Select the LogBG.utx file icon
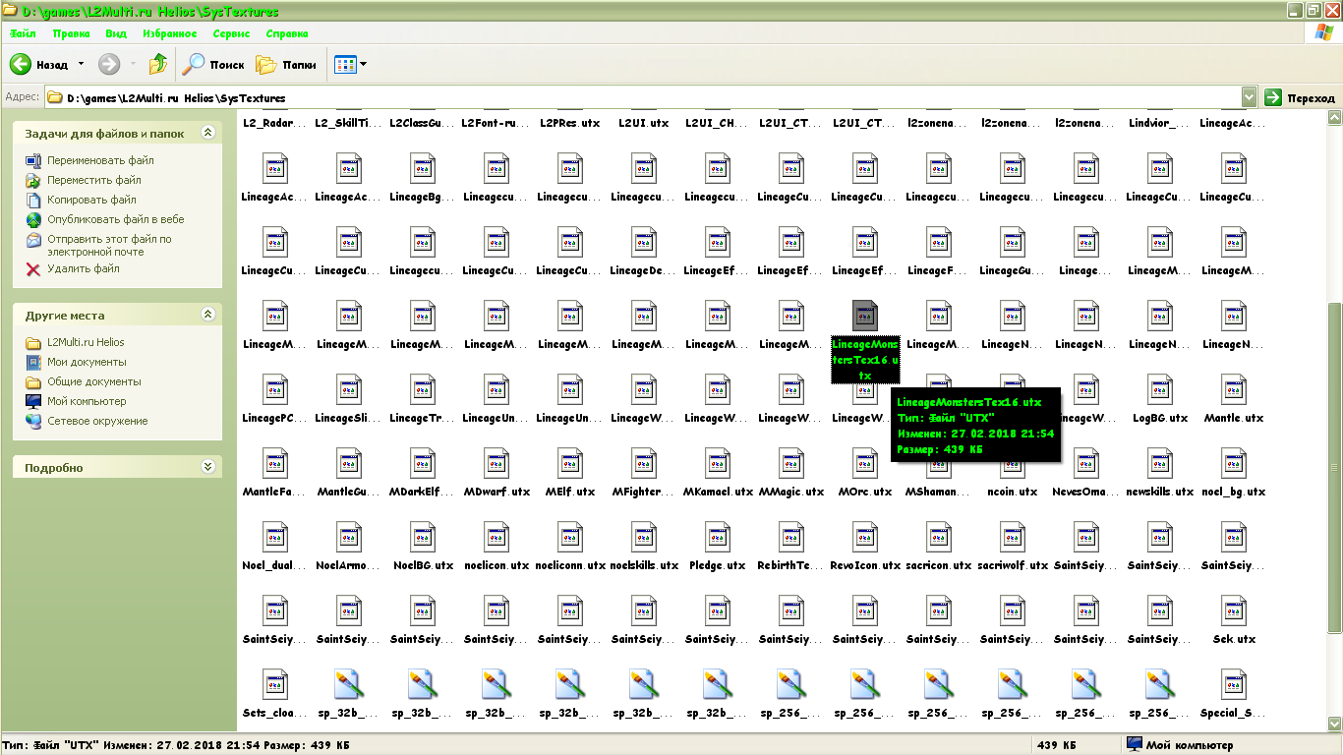 [x=1160, y=390]
